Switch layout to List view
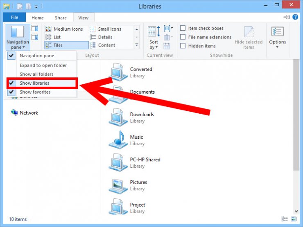The height and width of the screenshot is (227, 303). [53, 37]
